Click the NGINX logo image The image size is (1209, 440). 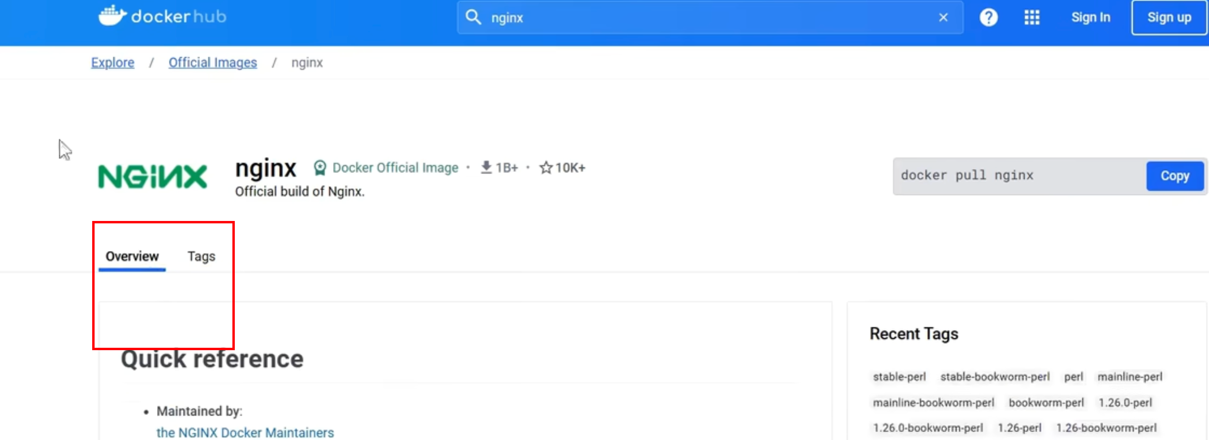tap(153, 176)
